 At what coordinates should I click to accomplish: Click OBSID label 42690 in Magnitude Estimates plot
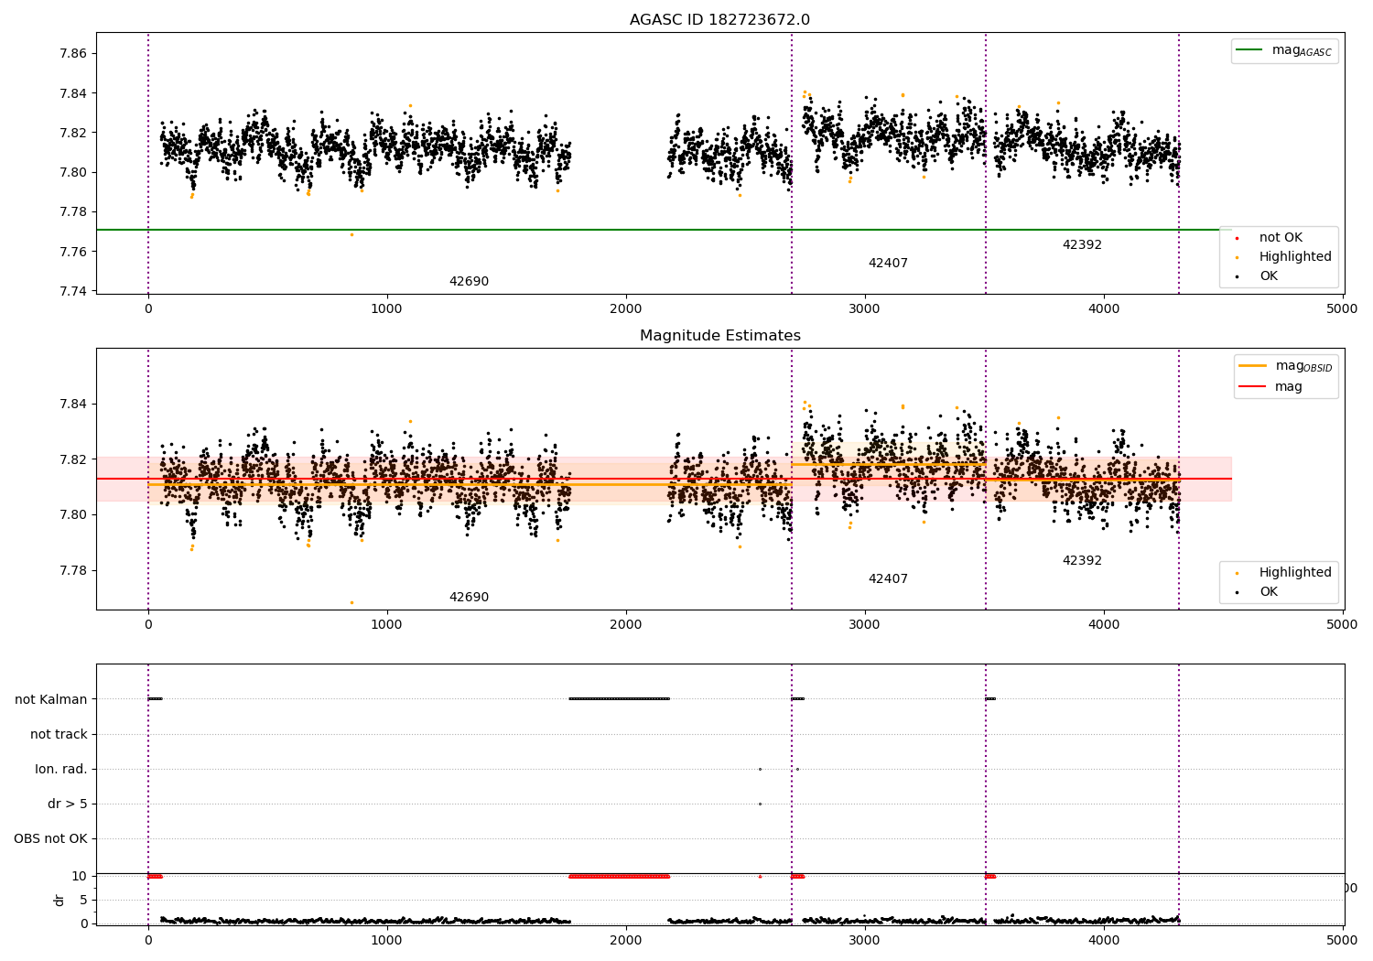[469, 598]
